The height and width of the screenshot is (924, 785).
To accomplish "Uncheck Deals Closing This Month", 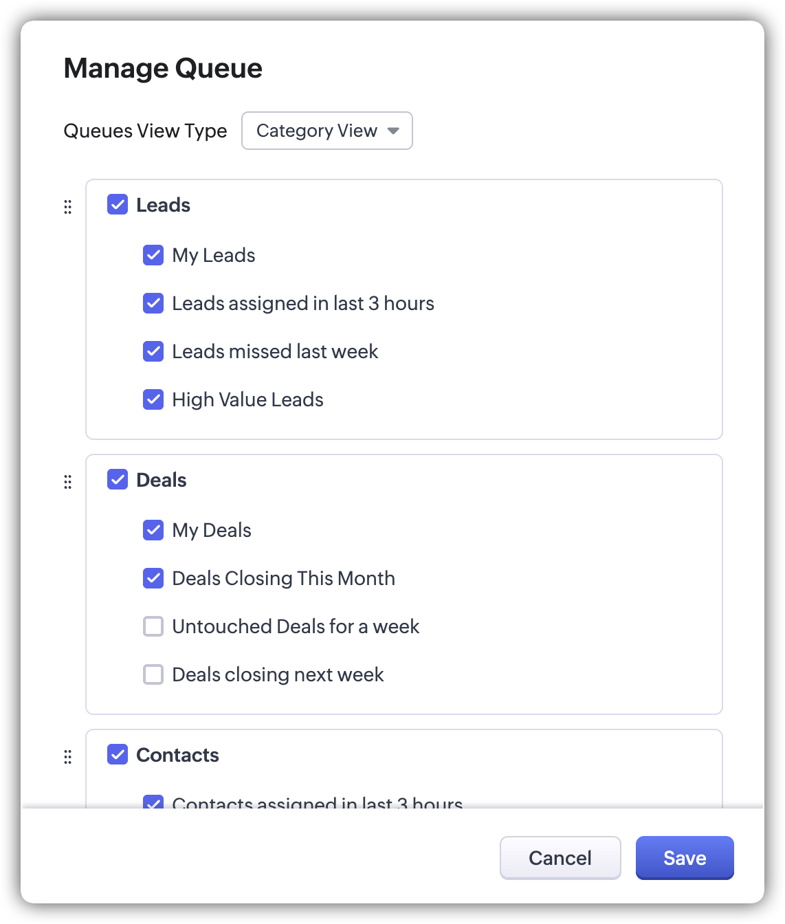I will [x=153, y=578].
